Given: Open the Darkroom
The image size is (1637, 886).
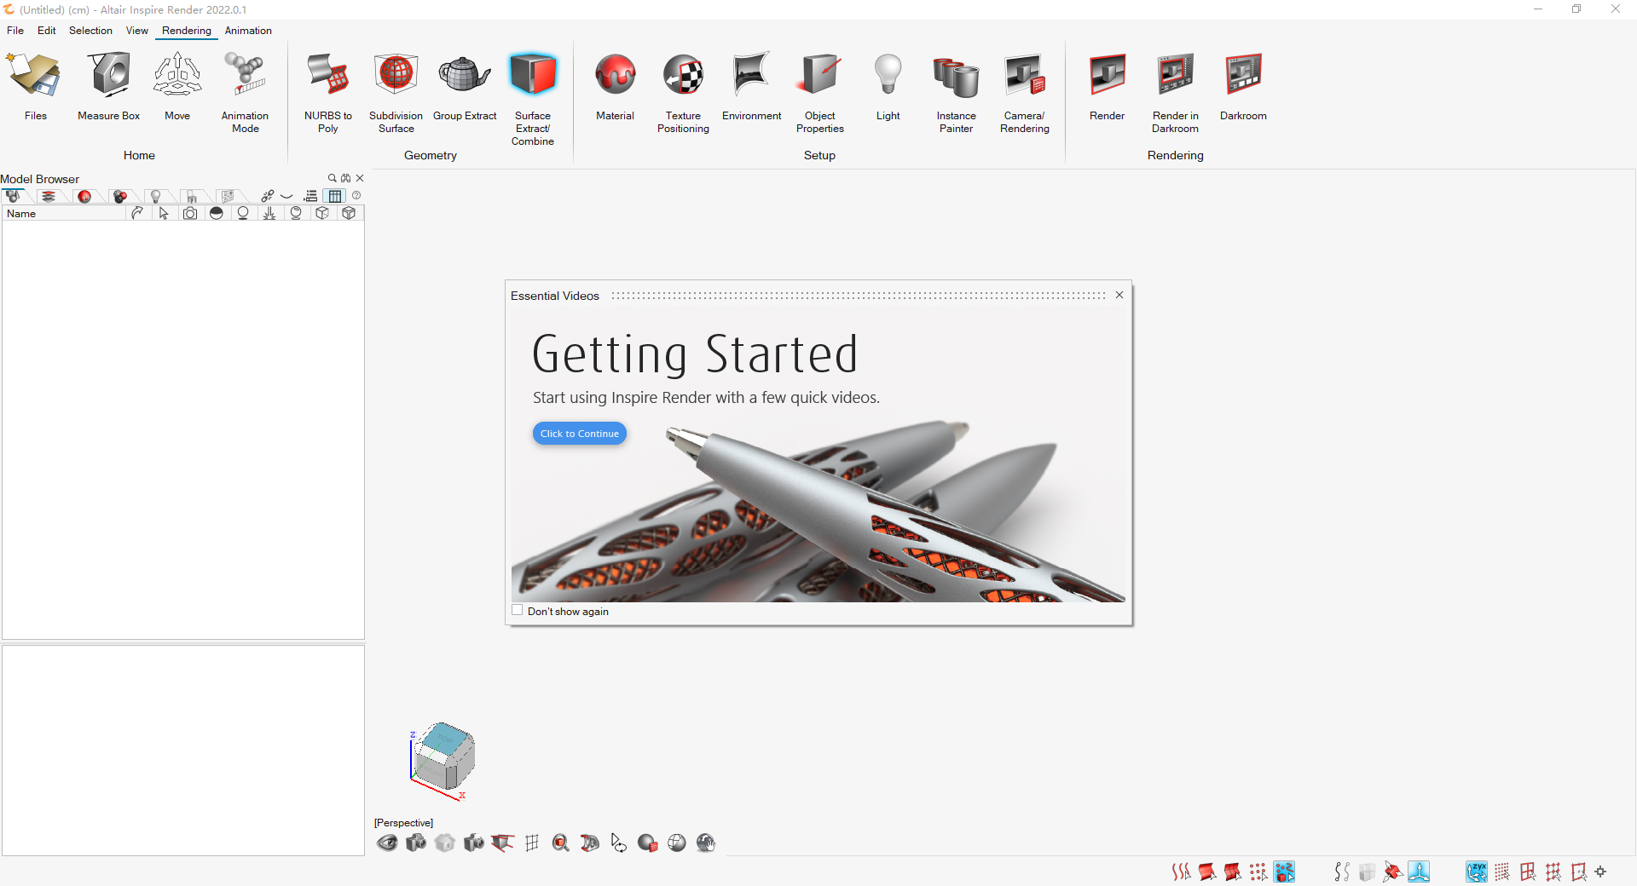Looking at the screenshot, I should pos(1243,85).
